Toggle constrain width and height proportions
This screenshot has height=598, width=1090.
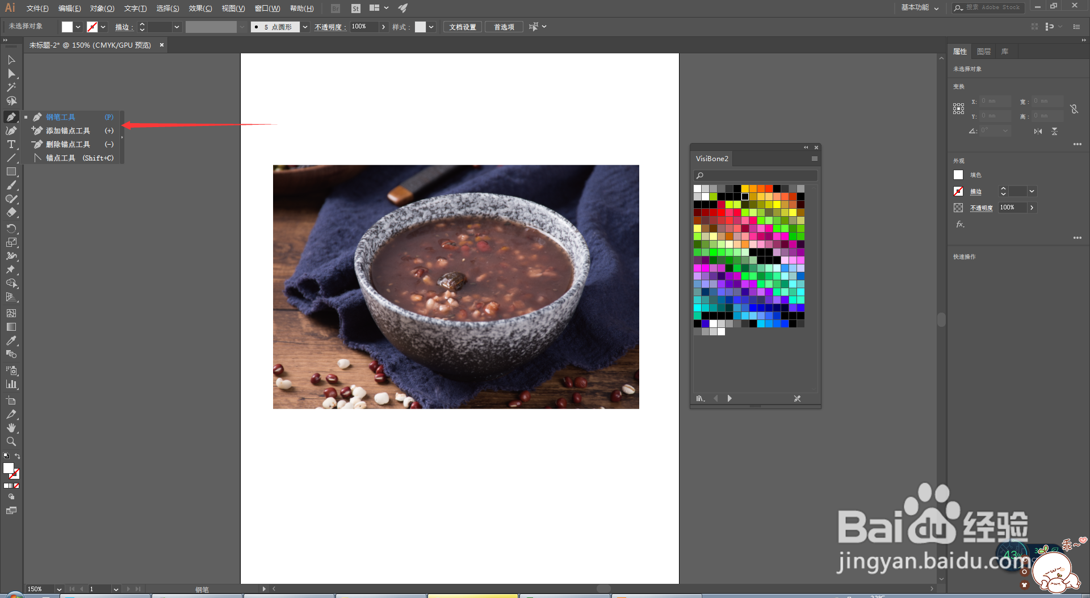[x=1074, y=109]
